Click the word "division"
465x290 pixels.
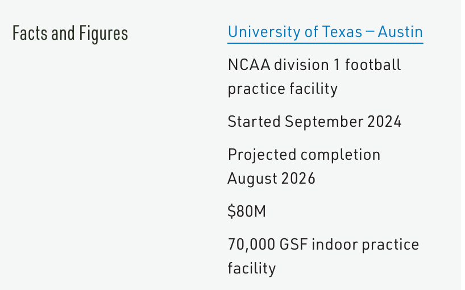(x=302, y=65)
